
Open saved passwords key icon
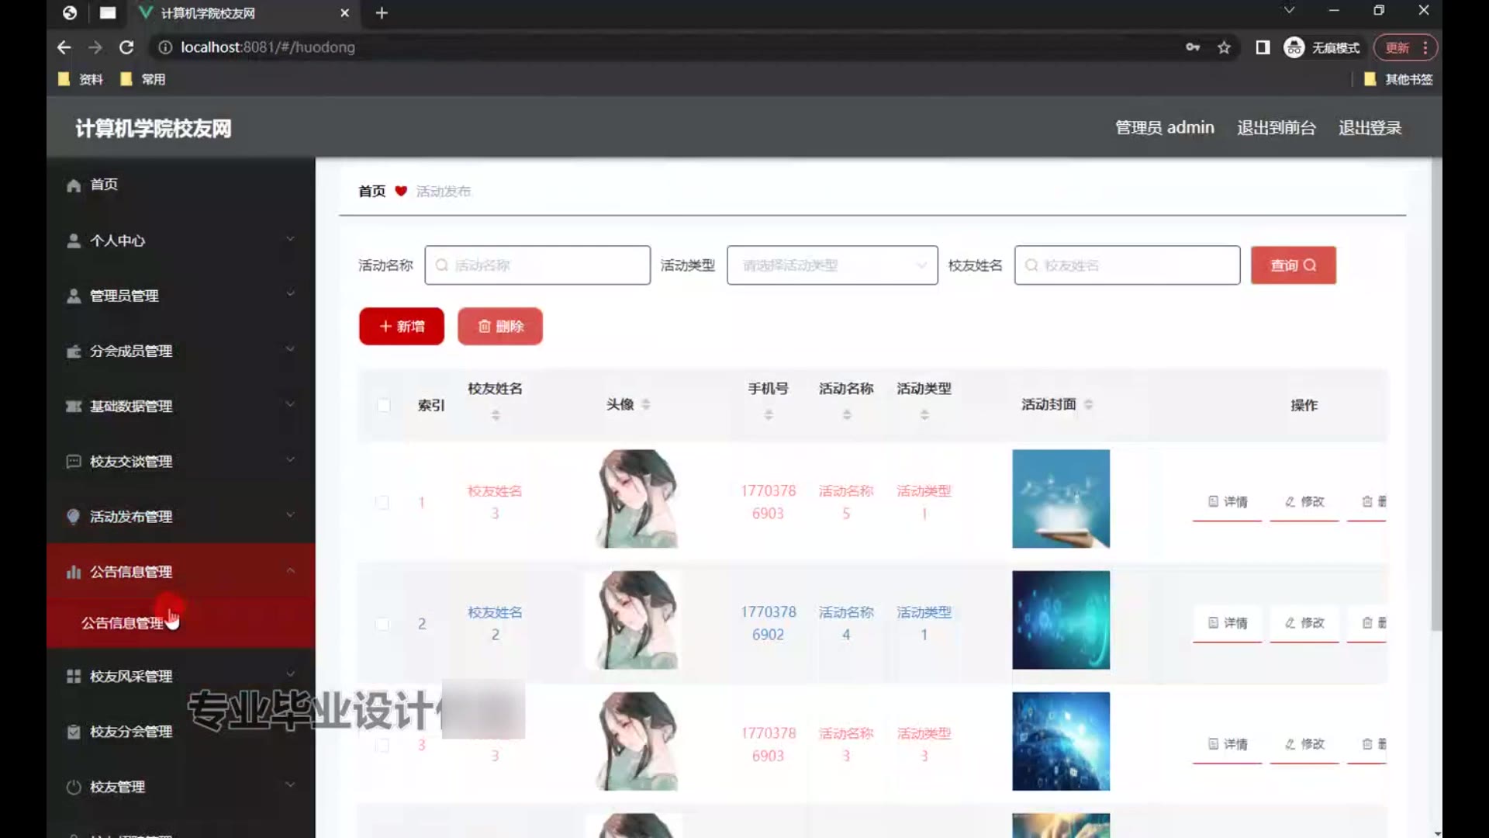point(1193,47)
